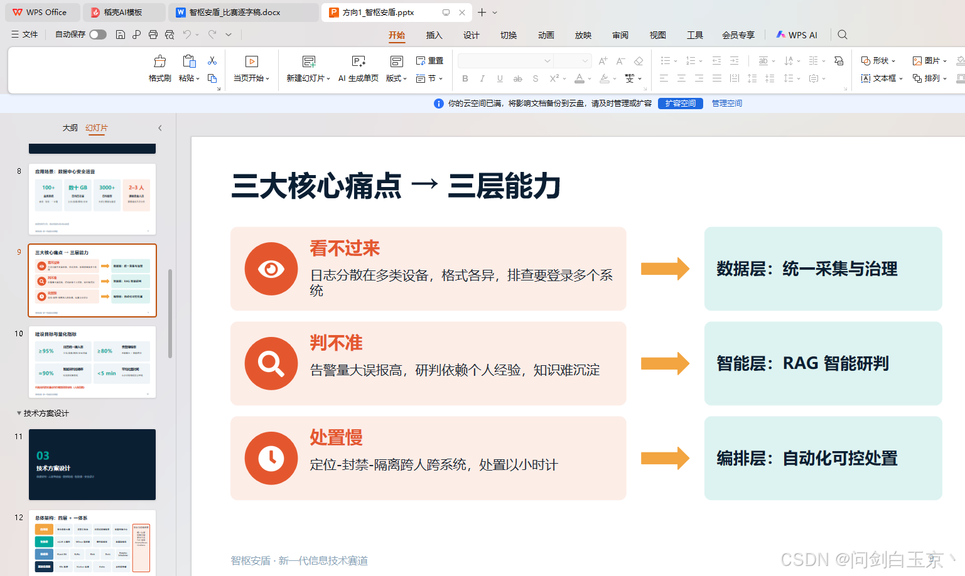Viewport: 965px width, 576px height.
Task: Click the text highlight color swatch
Action: point(604,78)
